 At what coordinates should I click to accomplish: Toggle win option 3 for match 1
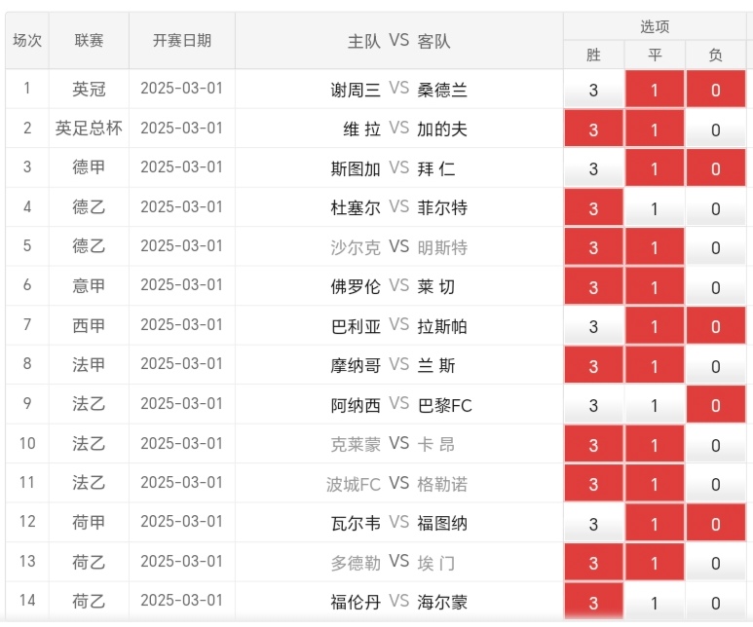[593, 91]
